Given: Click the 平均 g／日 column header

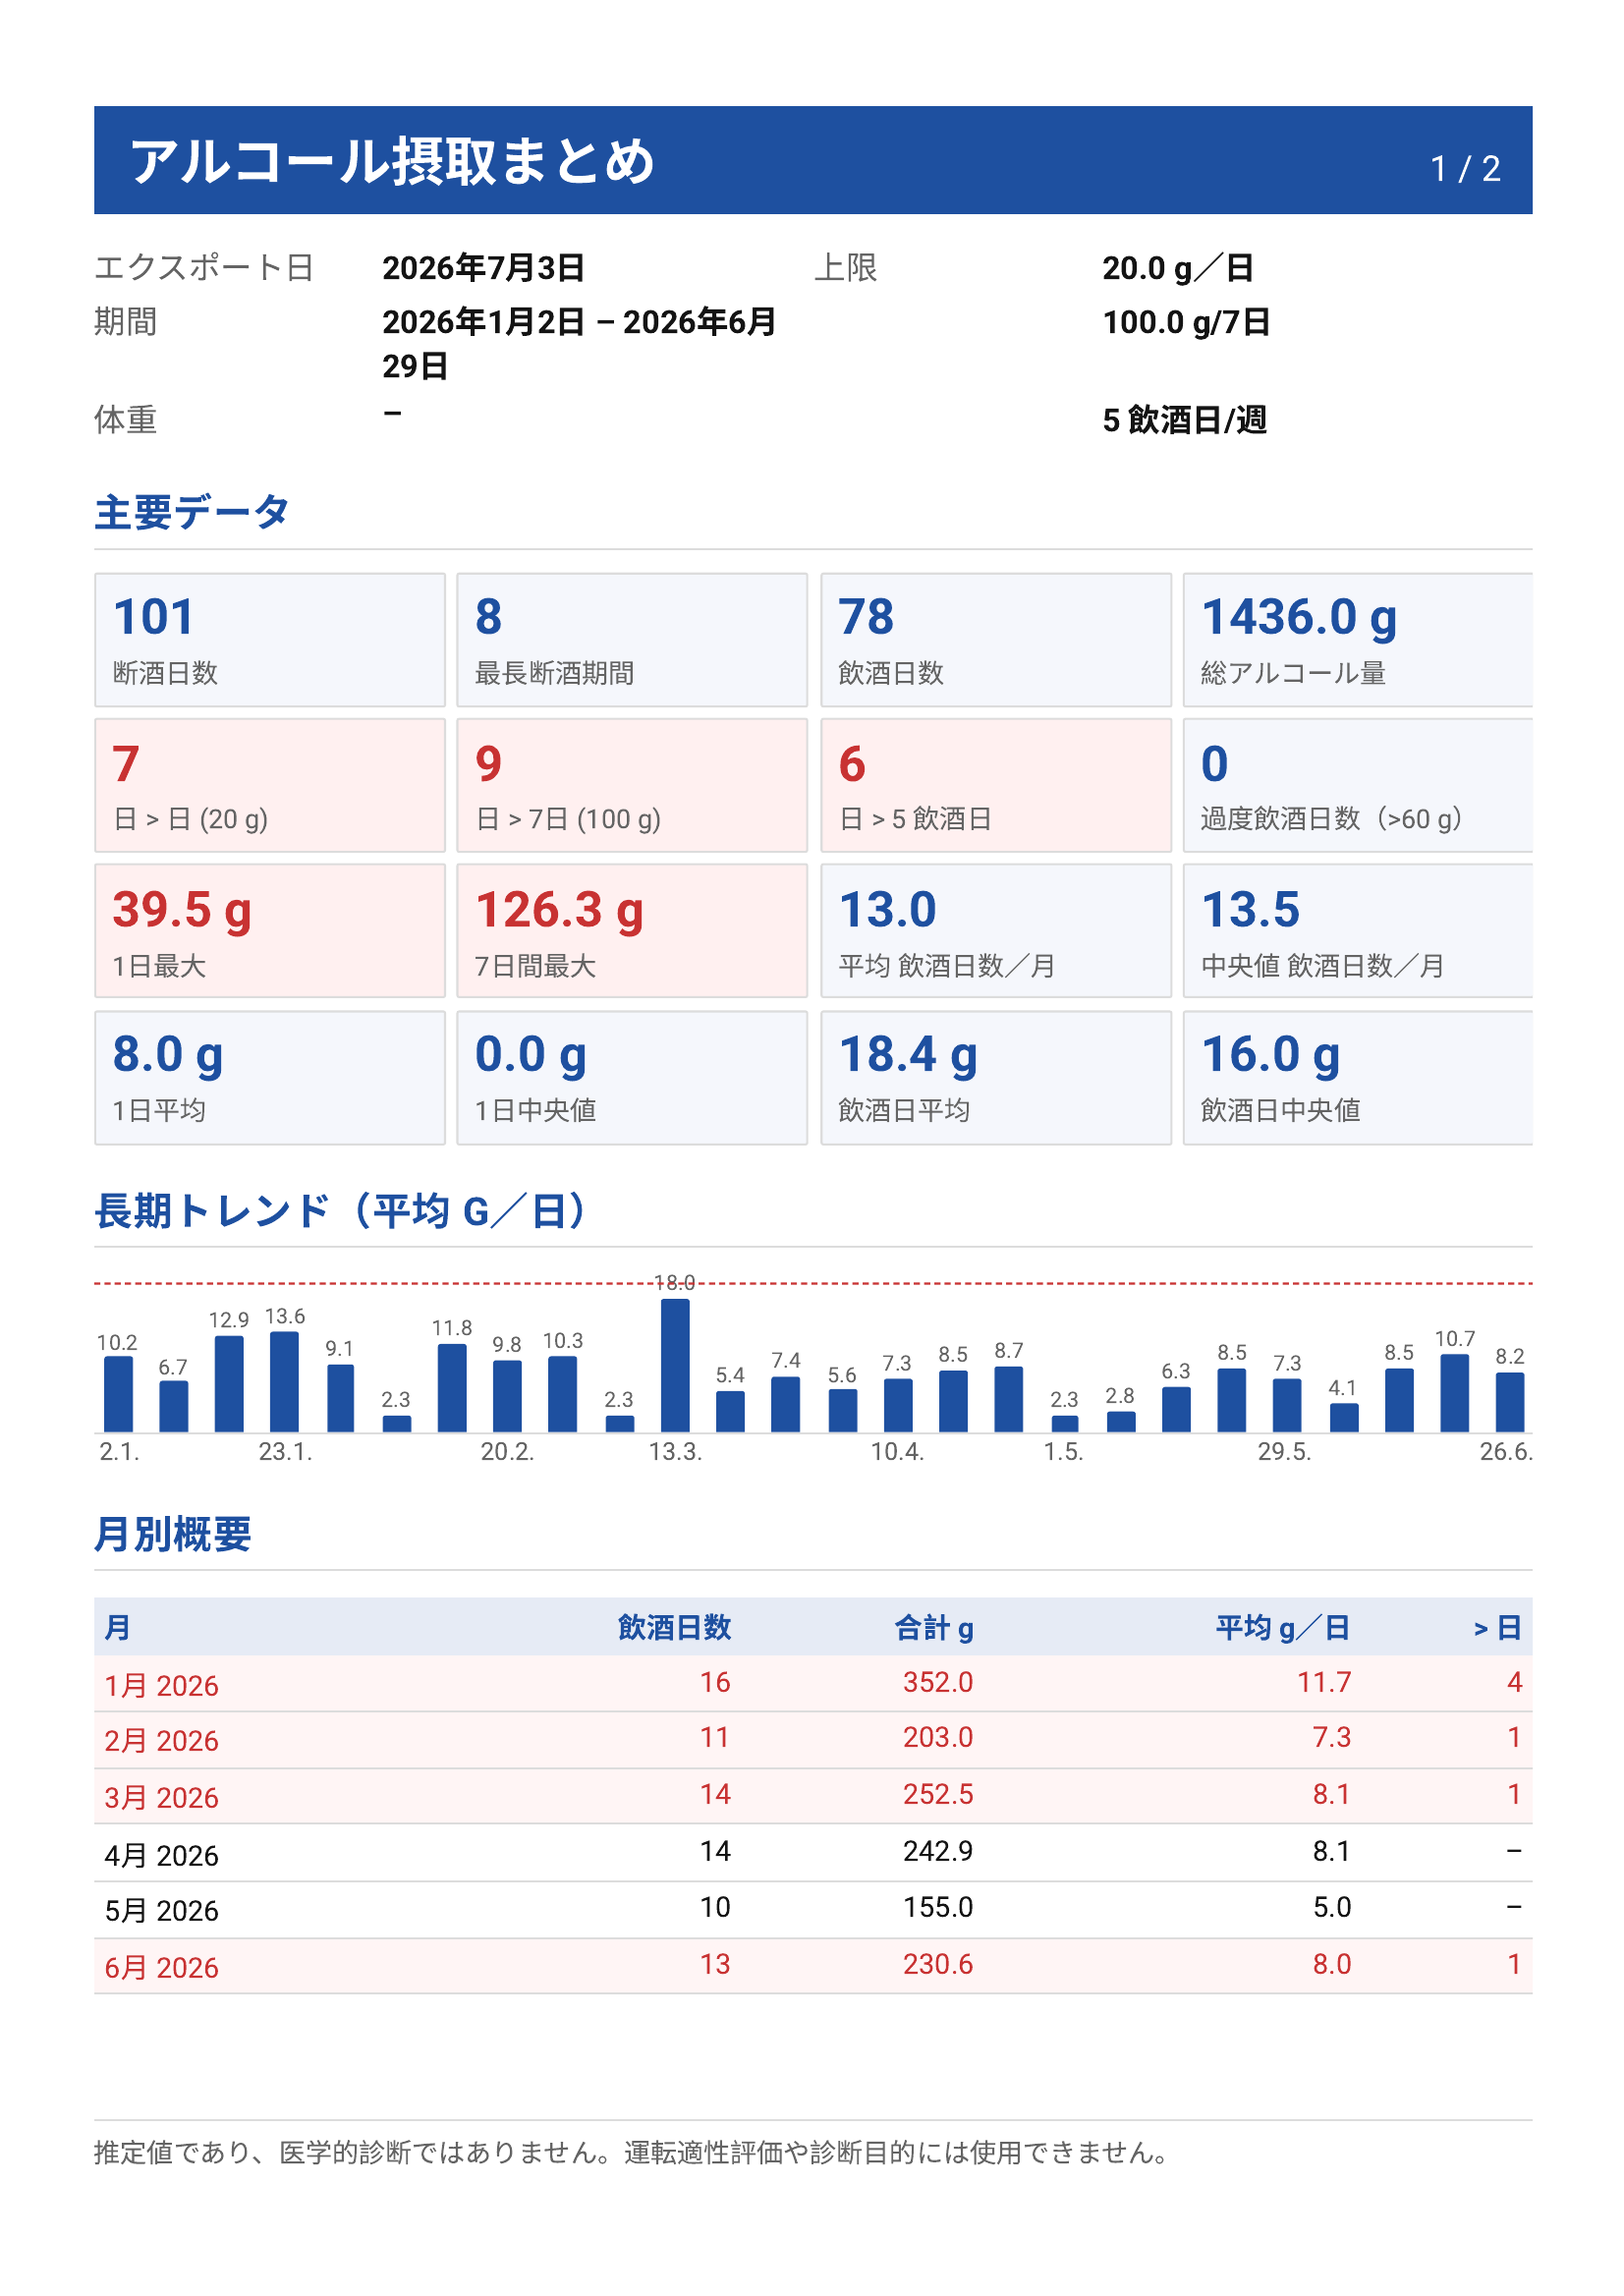Looking at the screenshot, I should pos(1283,1627).
